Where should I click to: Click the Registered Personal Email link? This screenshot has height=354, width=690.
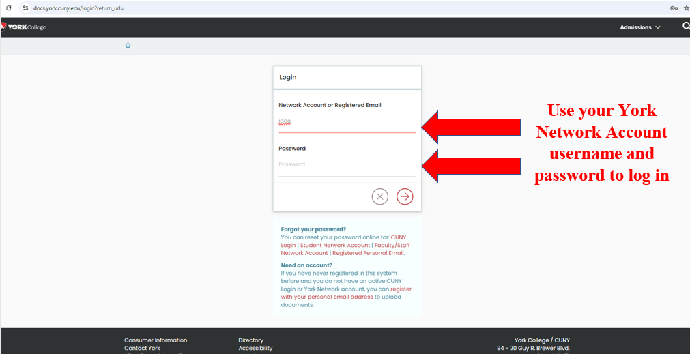pos(368,253)
